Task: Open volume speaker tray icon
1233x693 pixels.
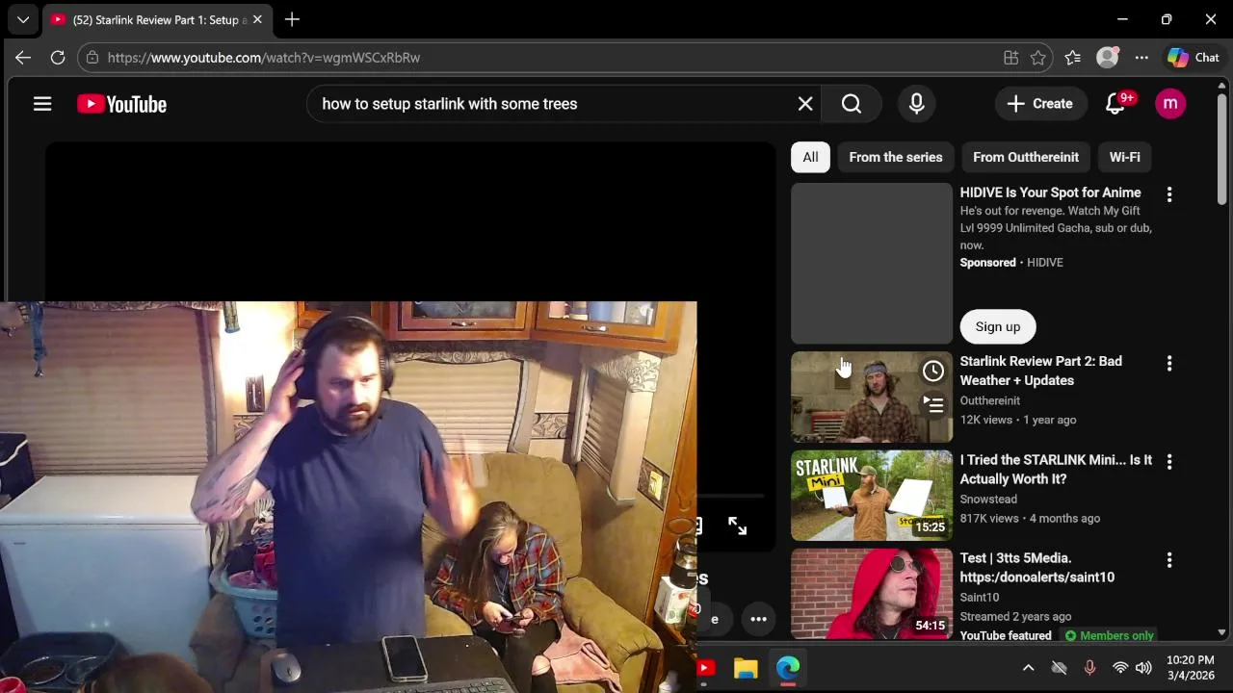Action: click(1143, 668)
